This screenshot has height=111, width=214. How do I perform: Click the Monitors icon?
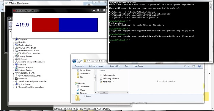[x=17, y=65]
